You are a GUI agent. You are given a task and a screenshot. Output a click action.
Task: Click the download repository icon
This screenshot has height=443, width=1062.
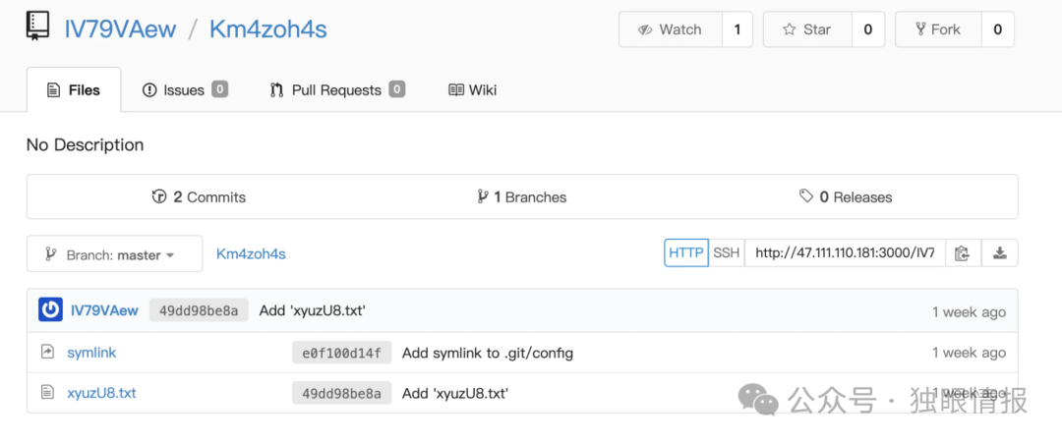pos(1000,253)
